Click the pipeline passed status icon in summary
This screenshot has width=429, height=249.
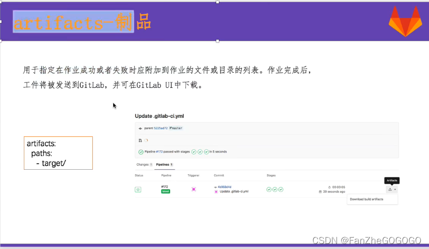(141, 152)
